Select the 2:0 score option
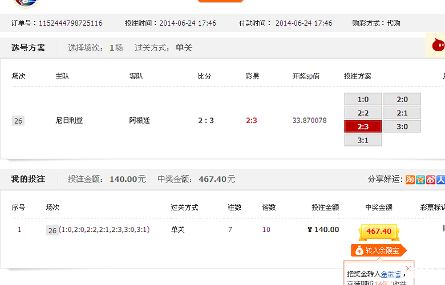445x285 pixels. (x=402, y=99)
